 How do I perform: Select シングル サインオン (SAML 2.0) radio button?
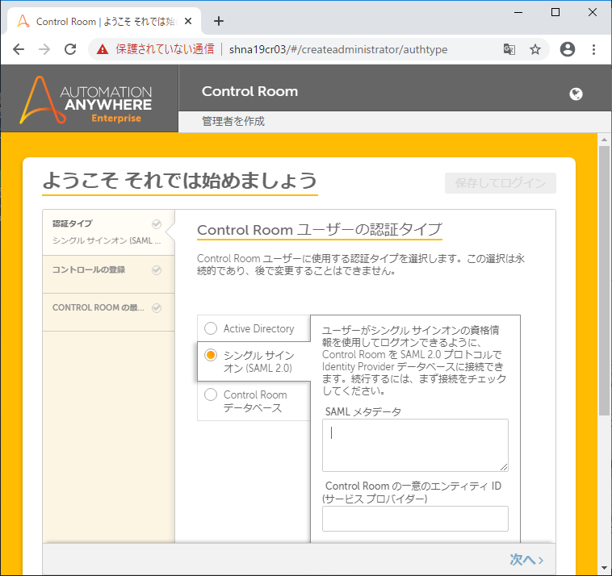point(211,355)
